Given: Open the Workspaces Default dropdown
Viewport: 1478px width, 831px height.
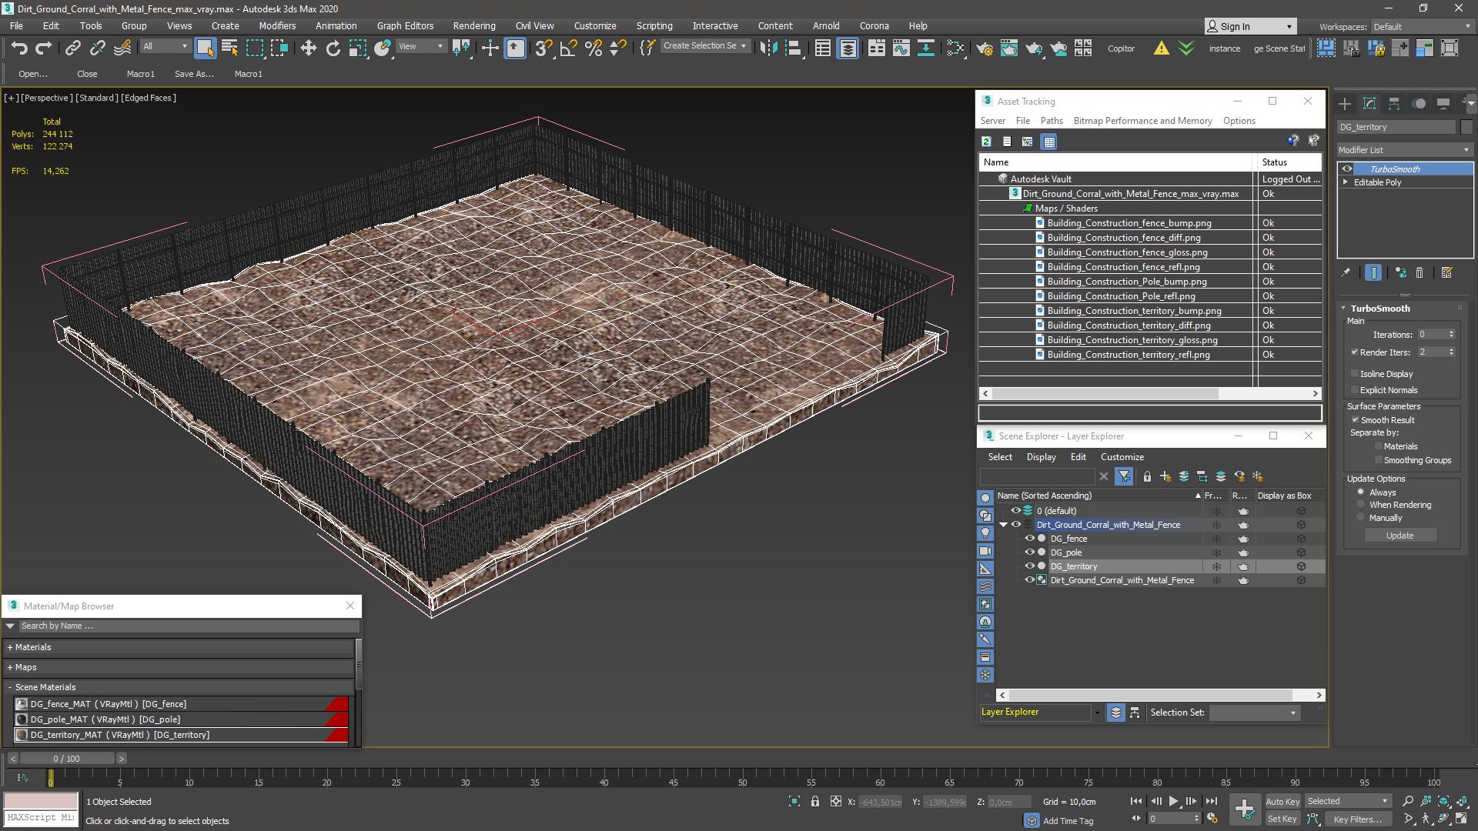Looking at the screenshot, I should click(1423, 27).
